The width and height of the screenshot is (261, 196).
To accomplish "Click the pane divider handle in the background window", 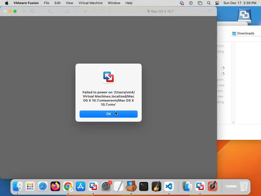I will [x=233, y=122].
